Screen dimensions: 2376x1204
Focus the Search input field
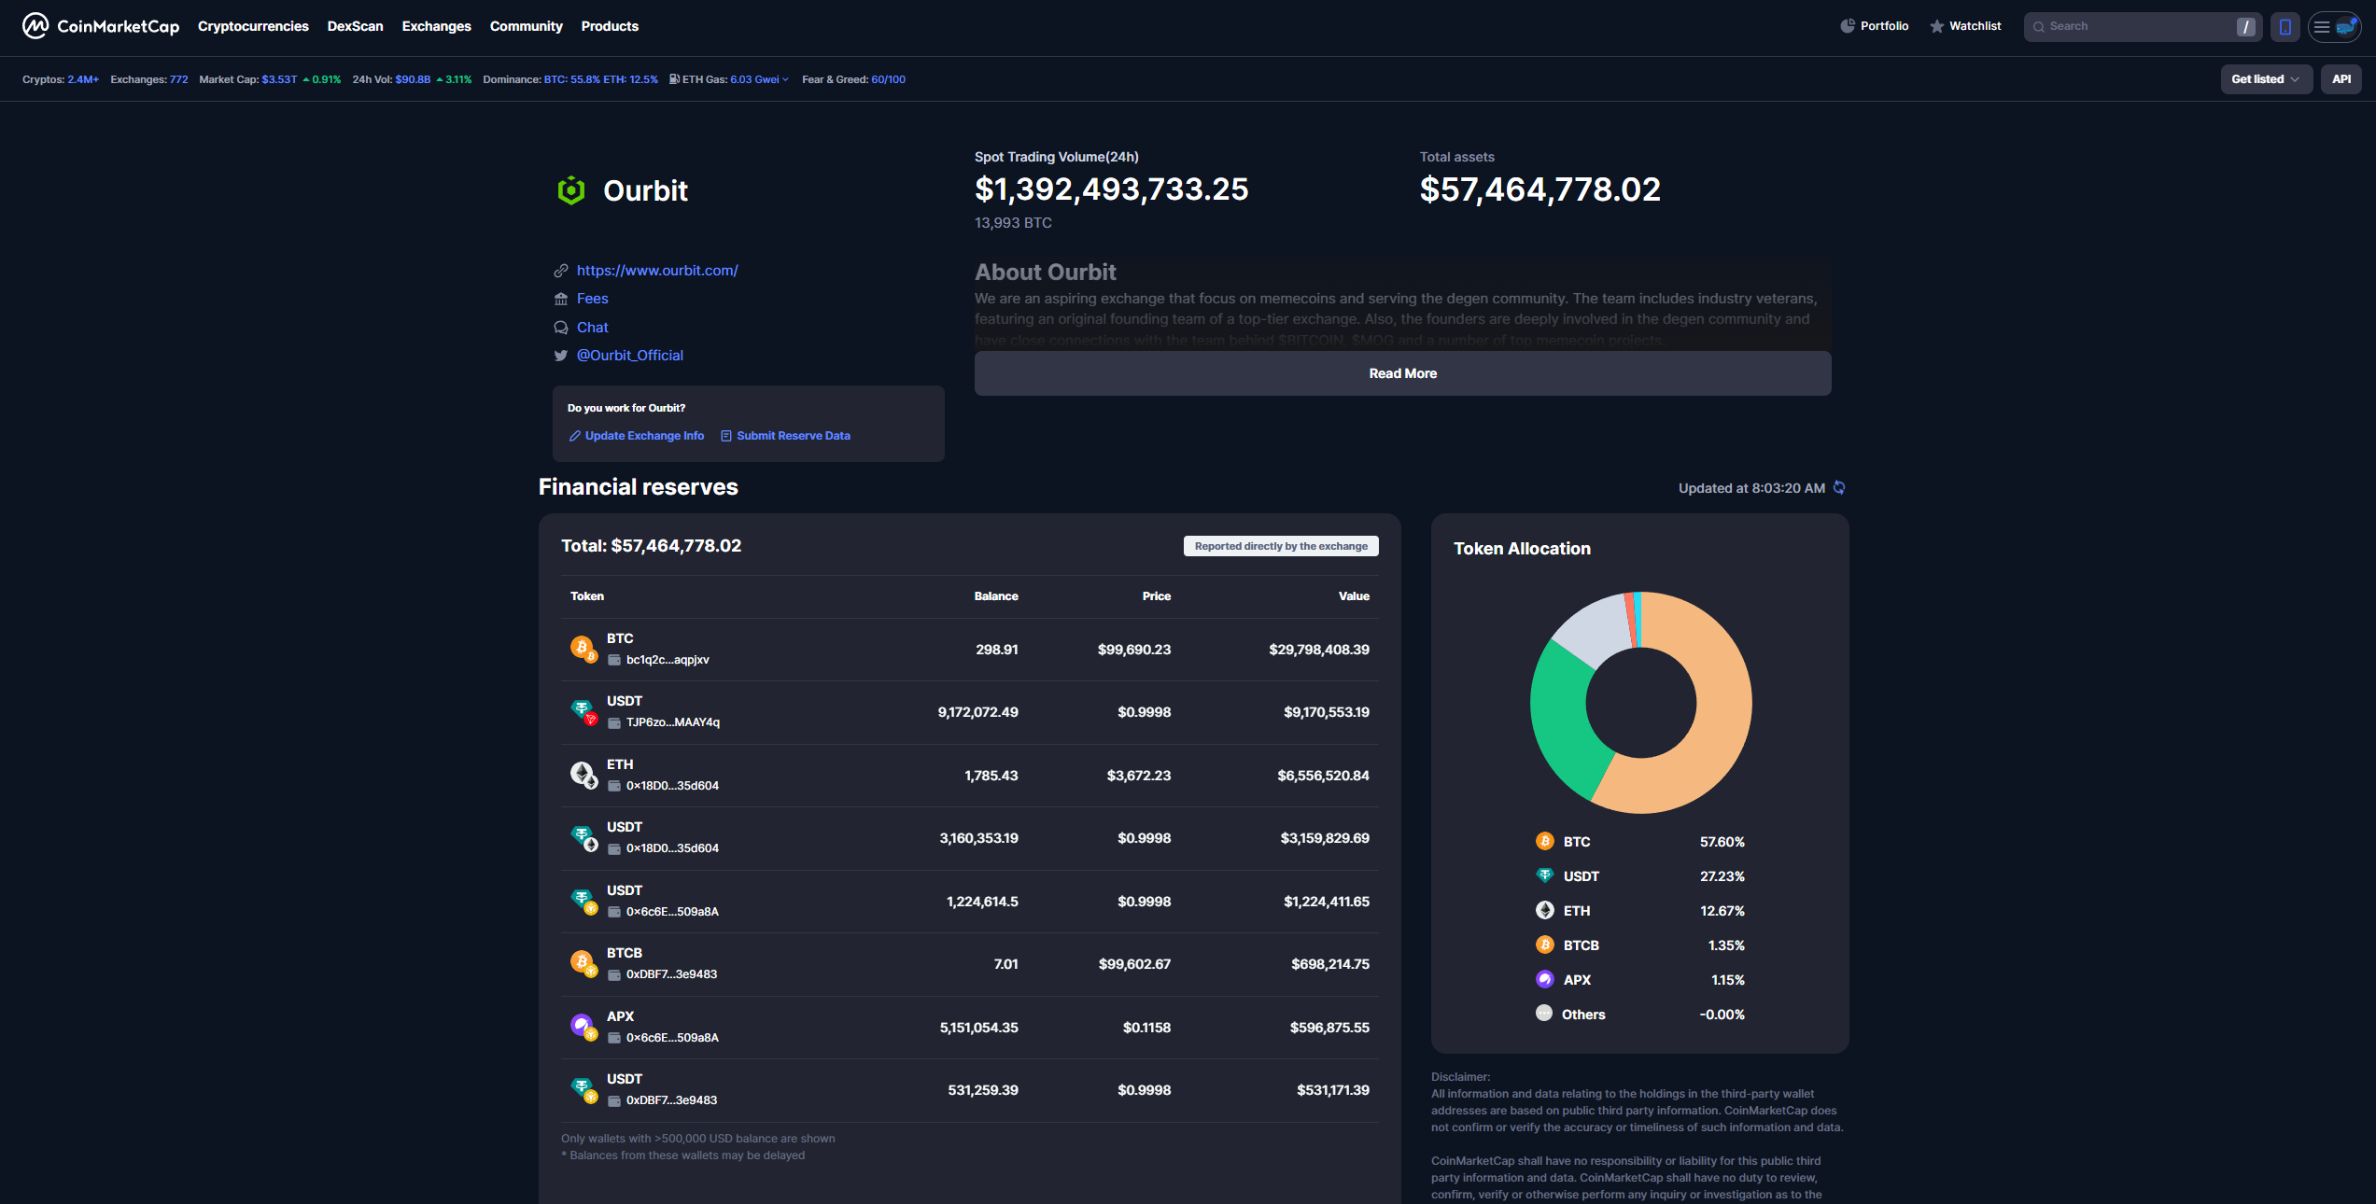[2143, 27]
